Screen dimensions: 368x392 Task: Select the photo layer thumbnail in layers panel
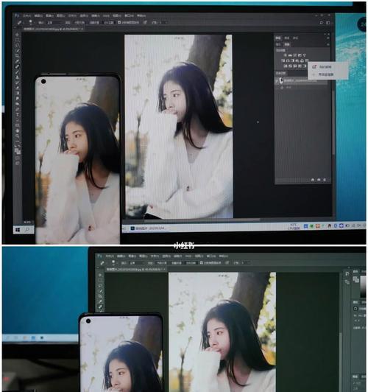(281, 80)
